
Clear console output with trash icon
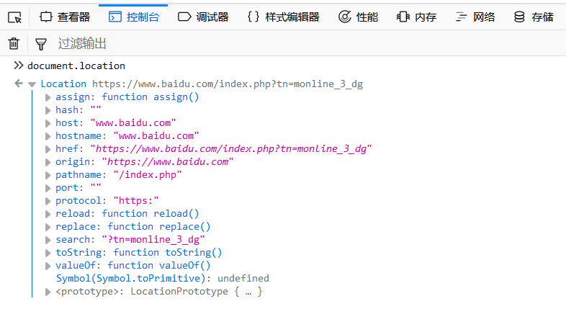pos(14,43)
